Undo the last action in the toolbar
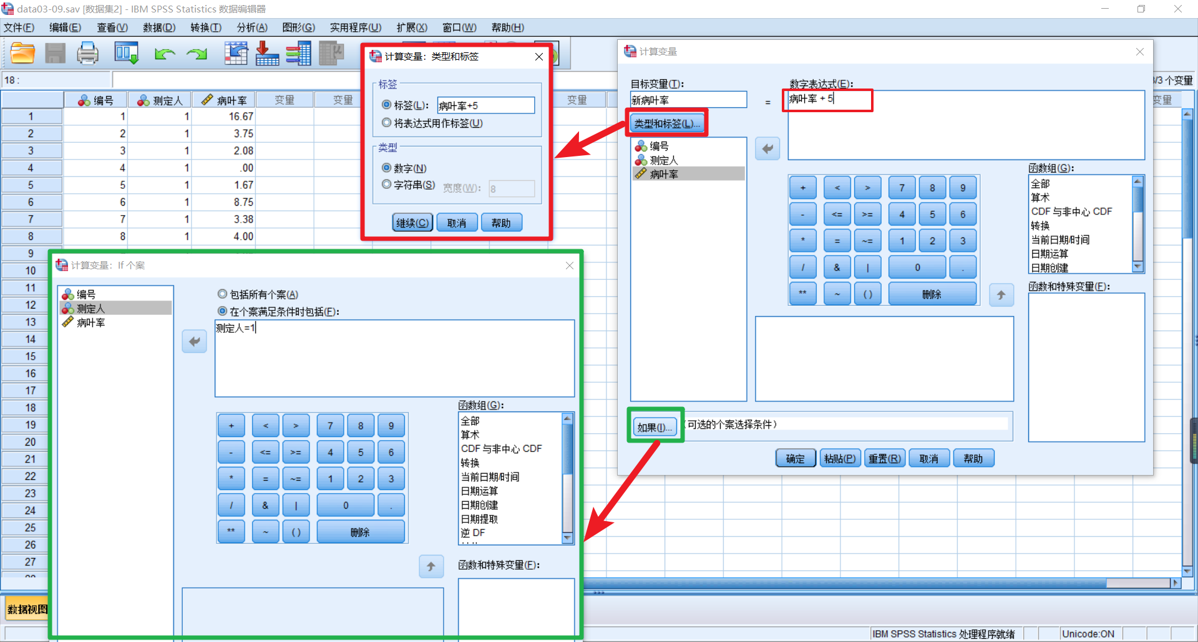The image size is (1198, 642). point(165,54)
